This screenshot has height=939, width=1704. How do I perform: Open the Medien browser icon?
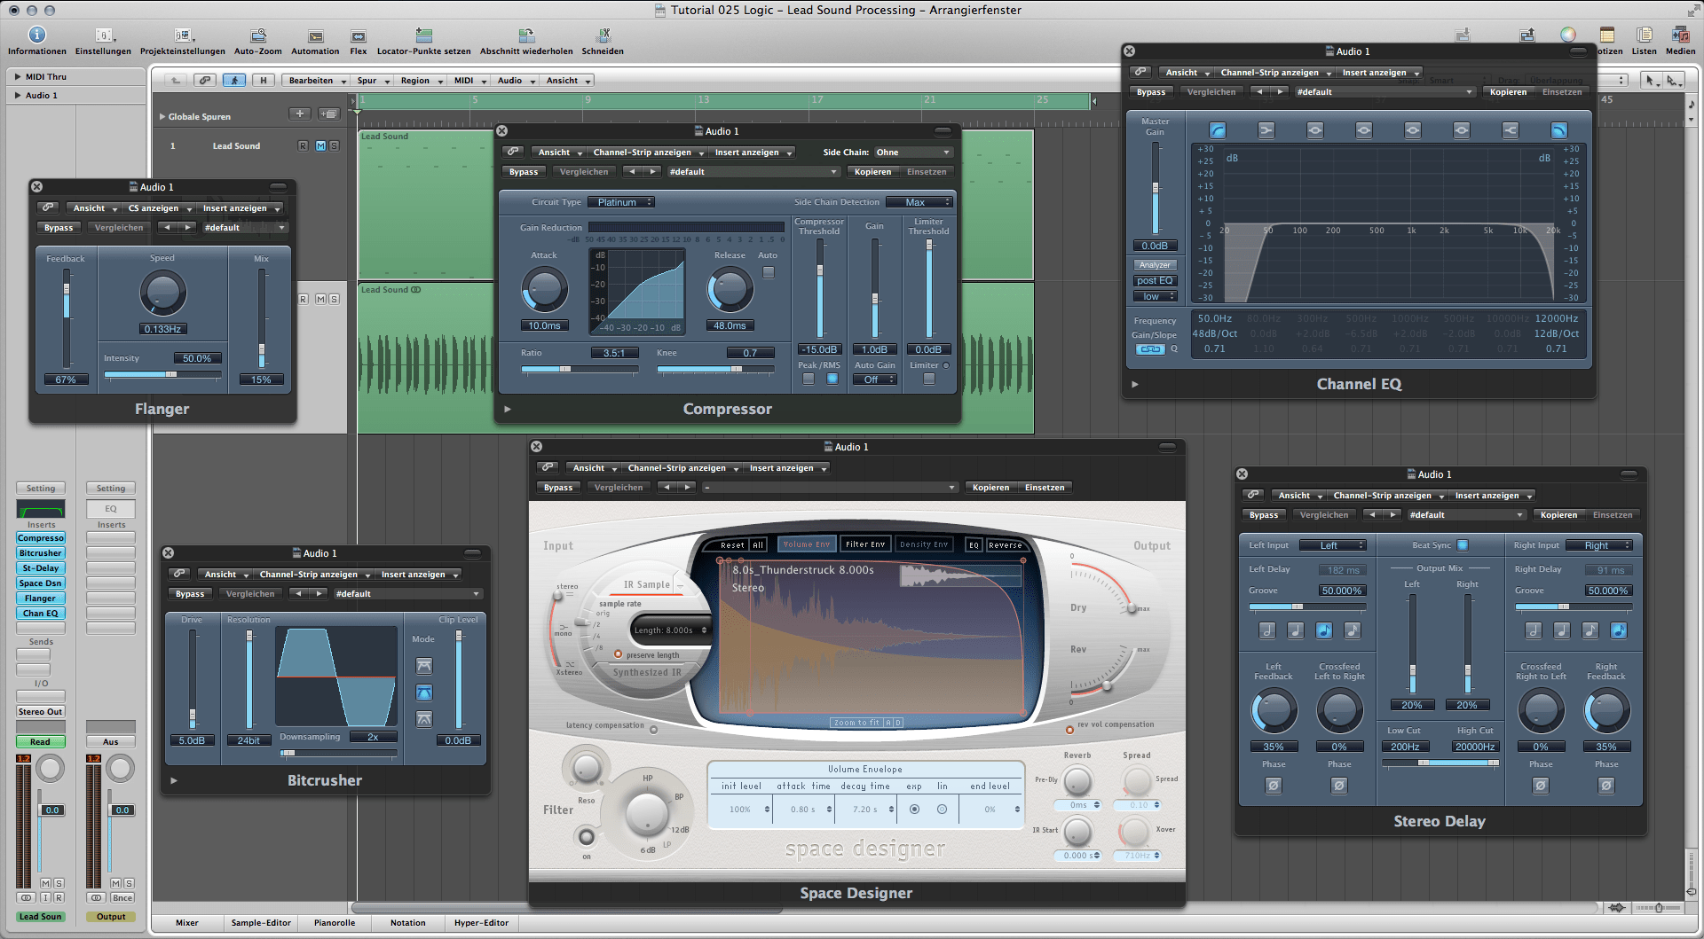pos(1679,35)
